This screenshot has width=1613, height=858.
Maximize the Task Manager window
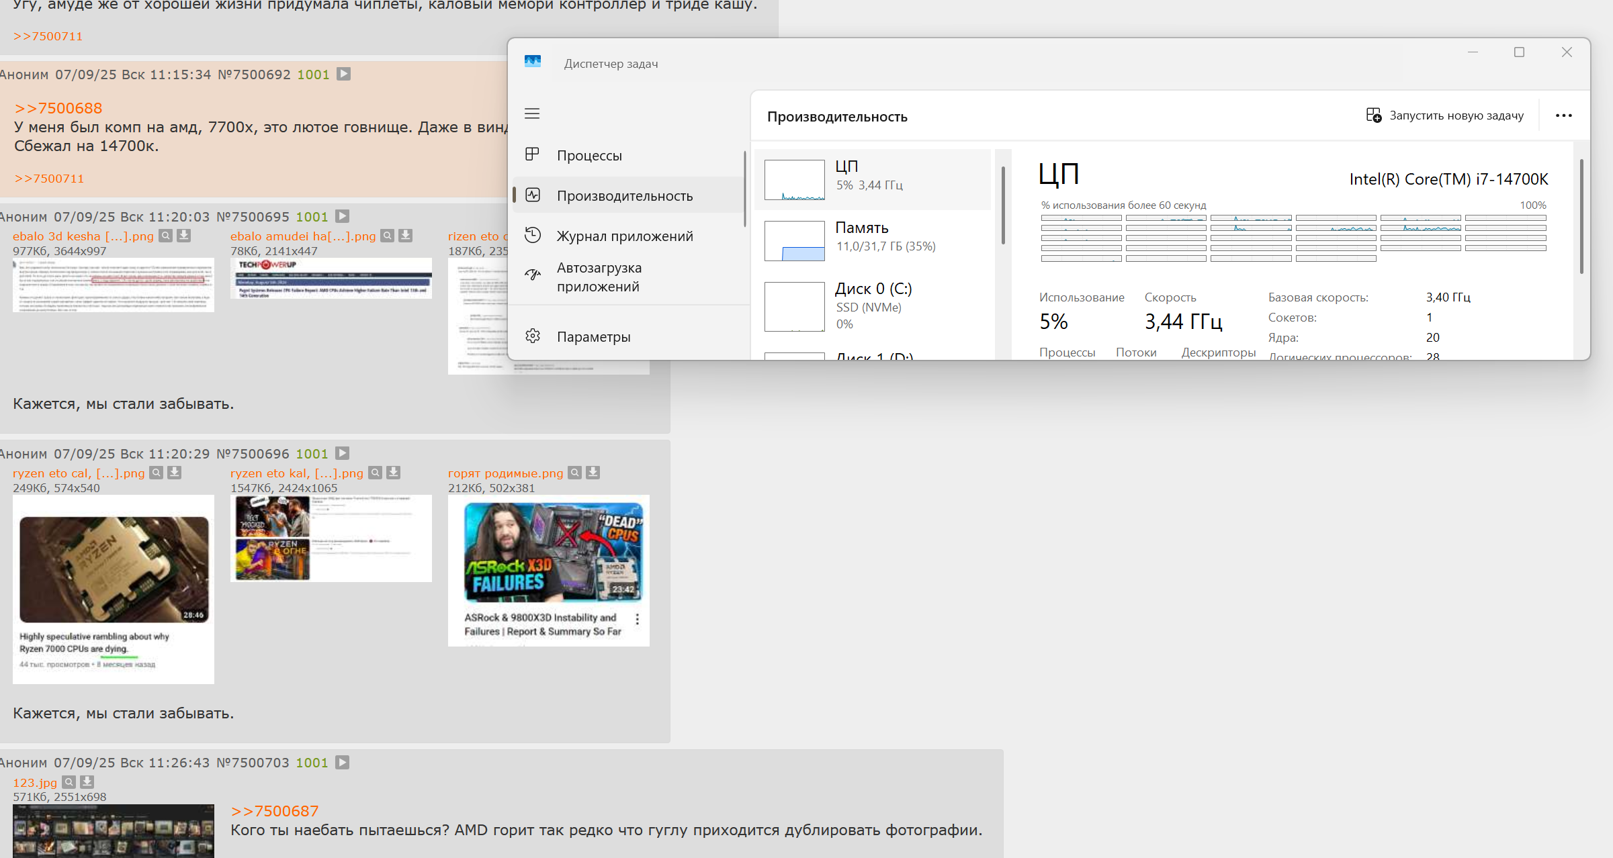coord(1519,52)
